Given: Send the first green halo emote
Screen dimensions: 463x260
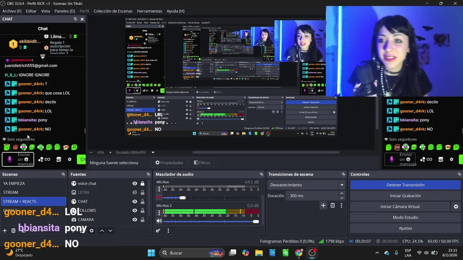Looking at the screenshot, I should 7,147.
